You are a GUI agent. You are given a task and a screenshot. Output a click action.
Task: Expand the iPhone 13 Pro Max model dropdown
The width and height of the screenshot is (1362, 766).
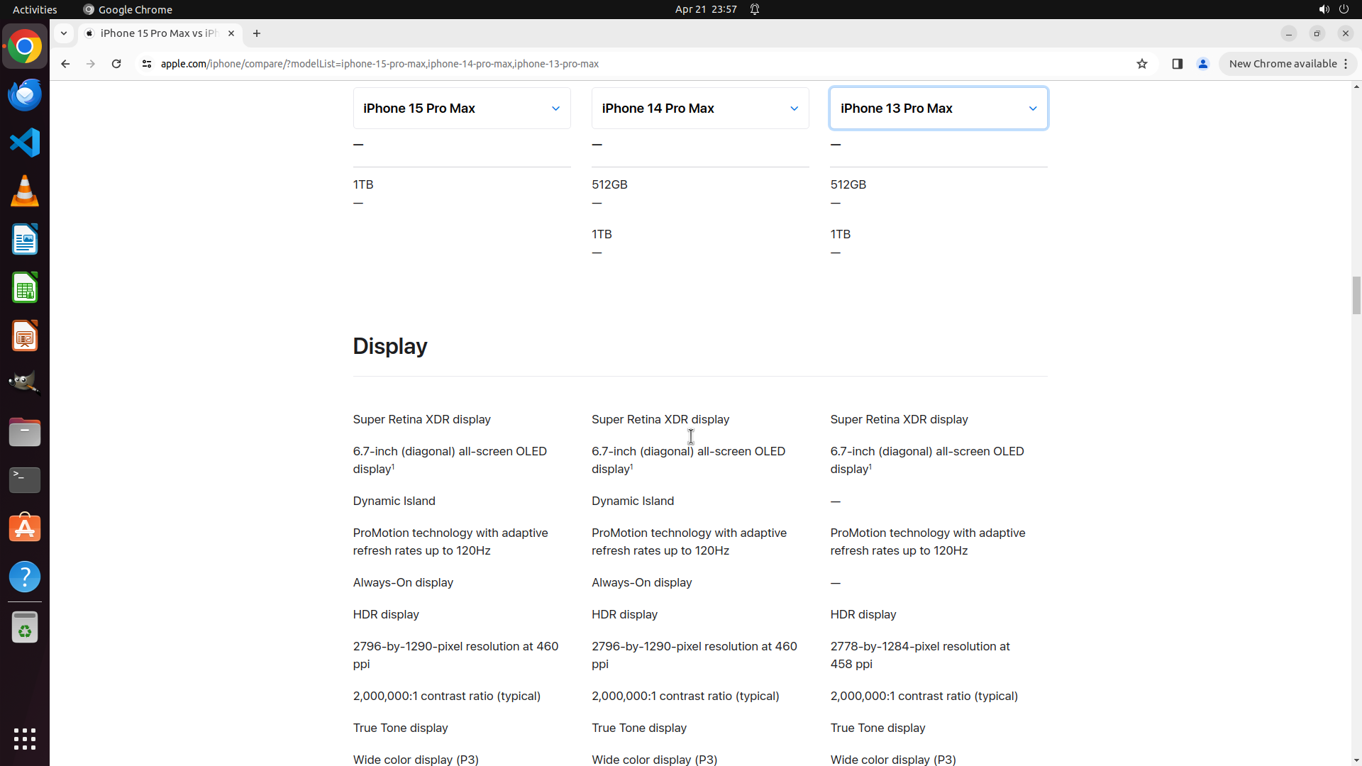coord(939,109)
